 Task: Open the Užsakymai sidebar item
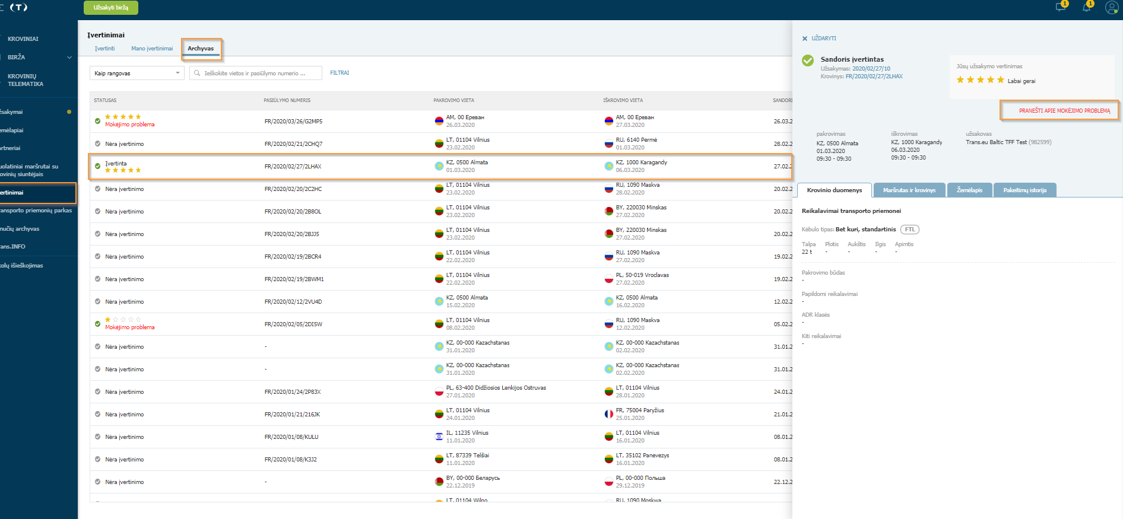click(x=11, y=112)
